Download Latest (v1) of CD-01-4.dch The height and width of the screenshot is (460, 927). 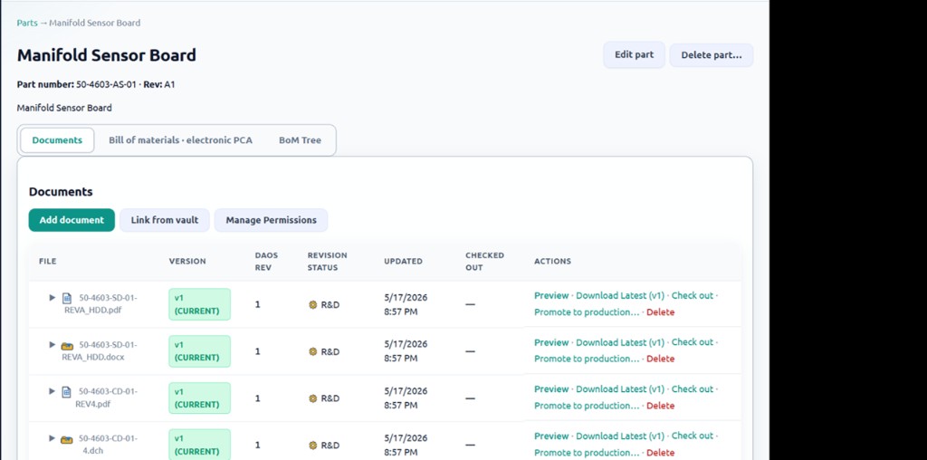click(x=620, y=436)
